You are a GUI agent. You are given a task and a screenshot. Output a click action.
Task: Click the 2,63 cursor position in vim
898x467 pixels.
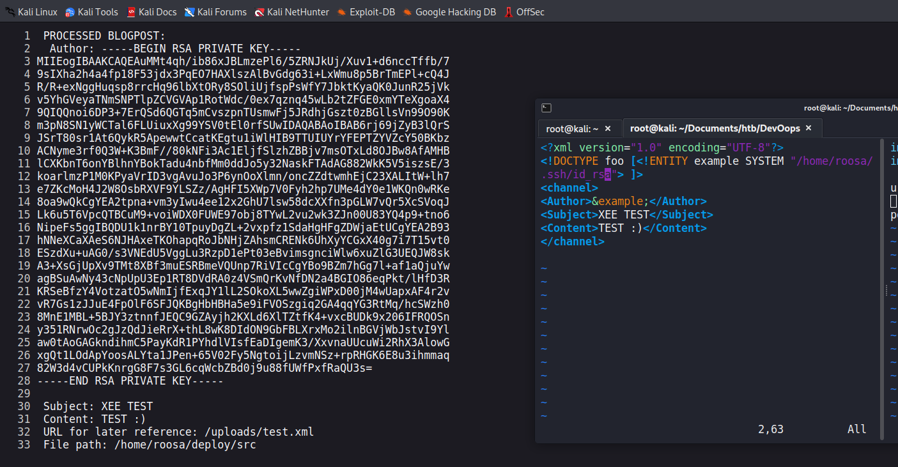pyautogui.click(x=771, y=429)
